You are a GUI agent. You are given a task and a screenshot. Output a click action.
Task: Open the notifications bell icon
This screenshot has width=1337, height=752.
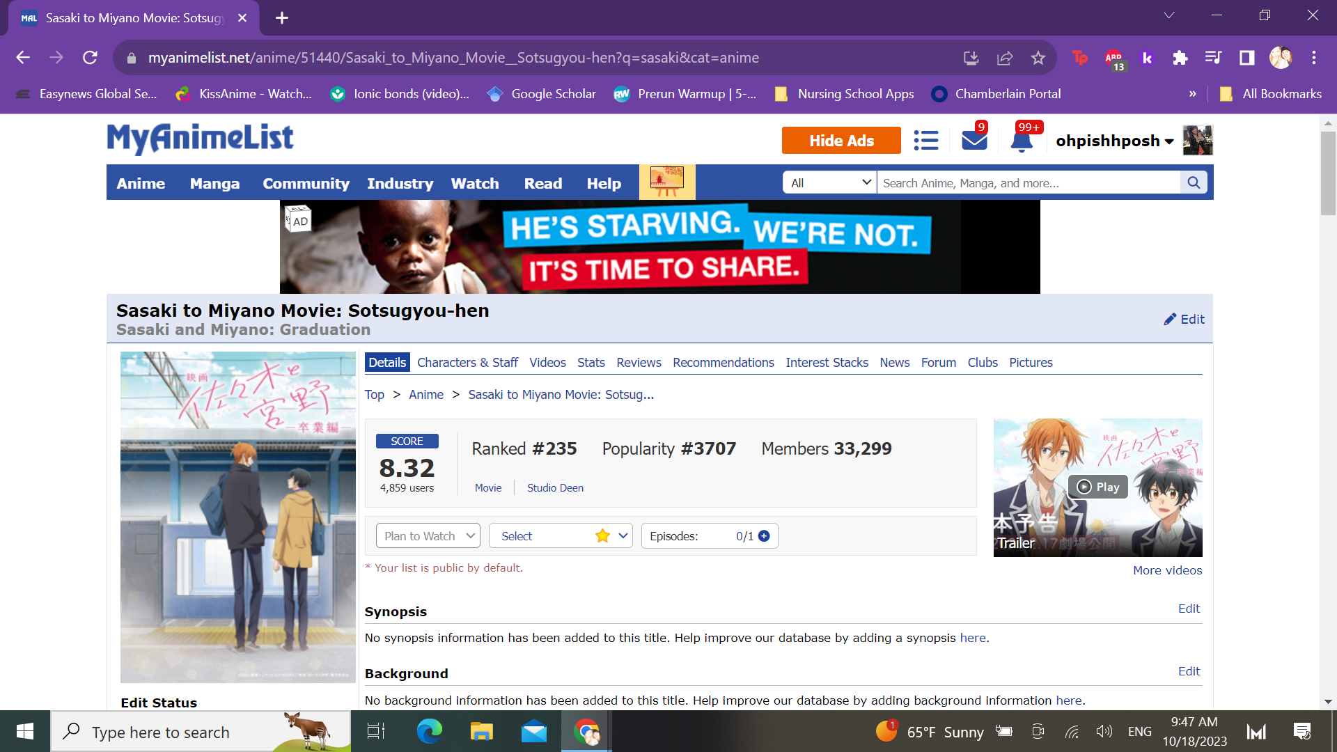pos(1022,141)
